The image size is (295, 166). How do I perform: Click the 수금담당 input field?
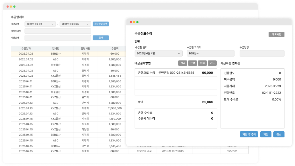(x=262, y=54)
